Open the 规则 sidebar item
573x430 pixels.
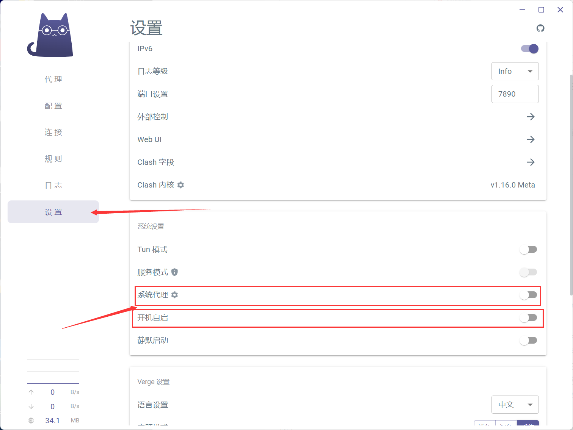click(x=53, y=159)
